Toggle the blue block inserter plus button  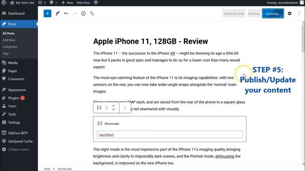click(47, 13)
